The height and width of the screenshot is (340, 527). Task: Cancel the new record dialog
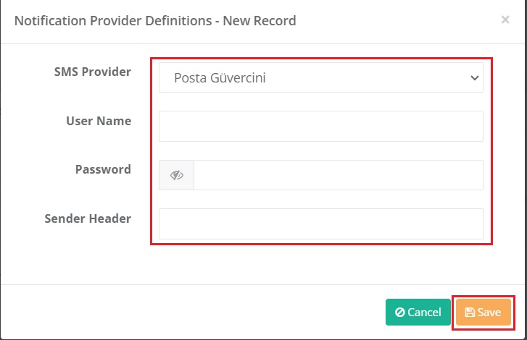pos(418,313)
